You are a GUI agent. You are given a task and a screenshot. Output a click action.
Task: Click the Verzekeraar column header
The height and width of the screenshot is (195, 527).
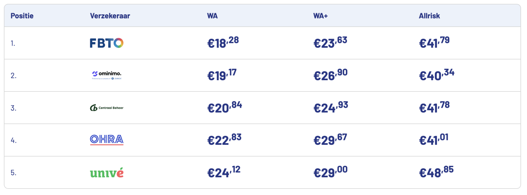coord(110,16)
